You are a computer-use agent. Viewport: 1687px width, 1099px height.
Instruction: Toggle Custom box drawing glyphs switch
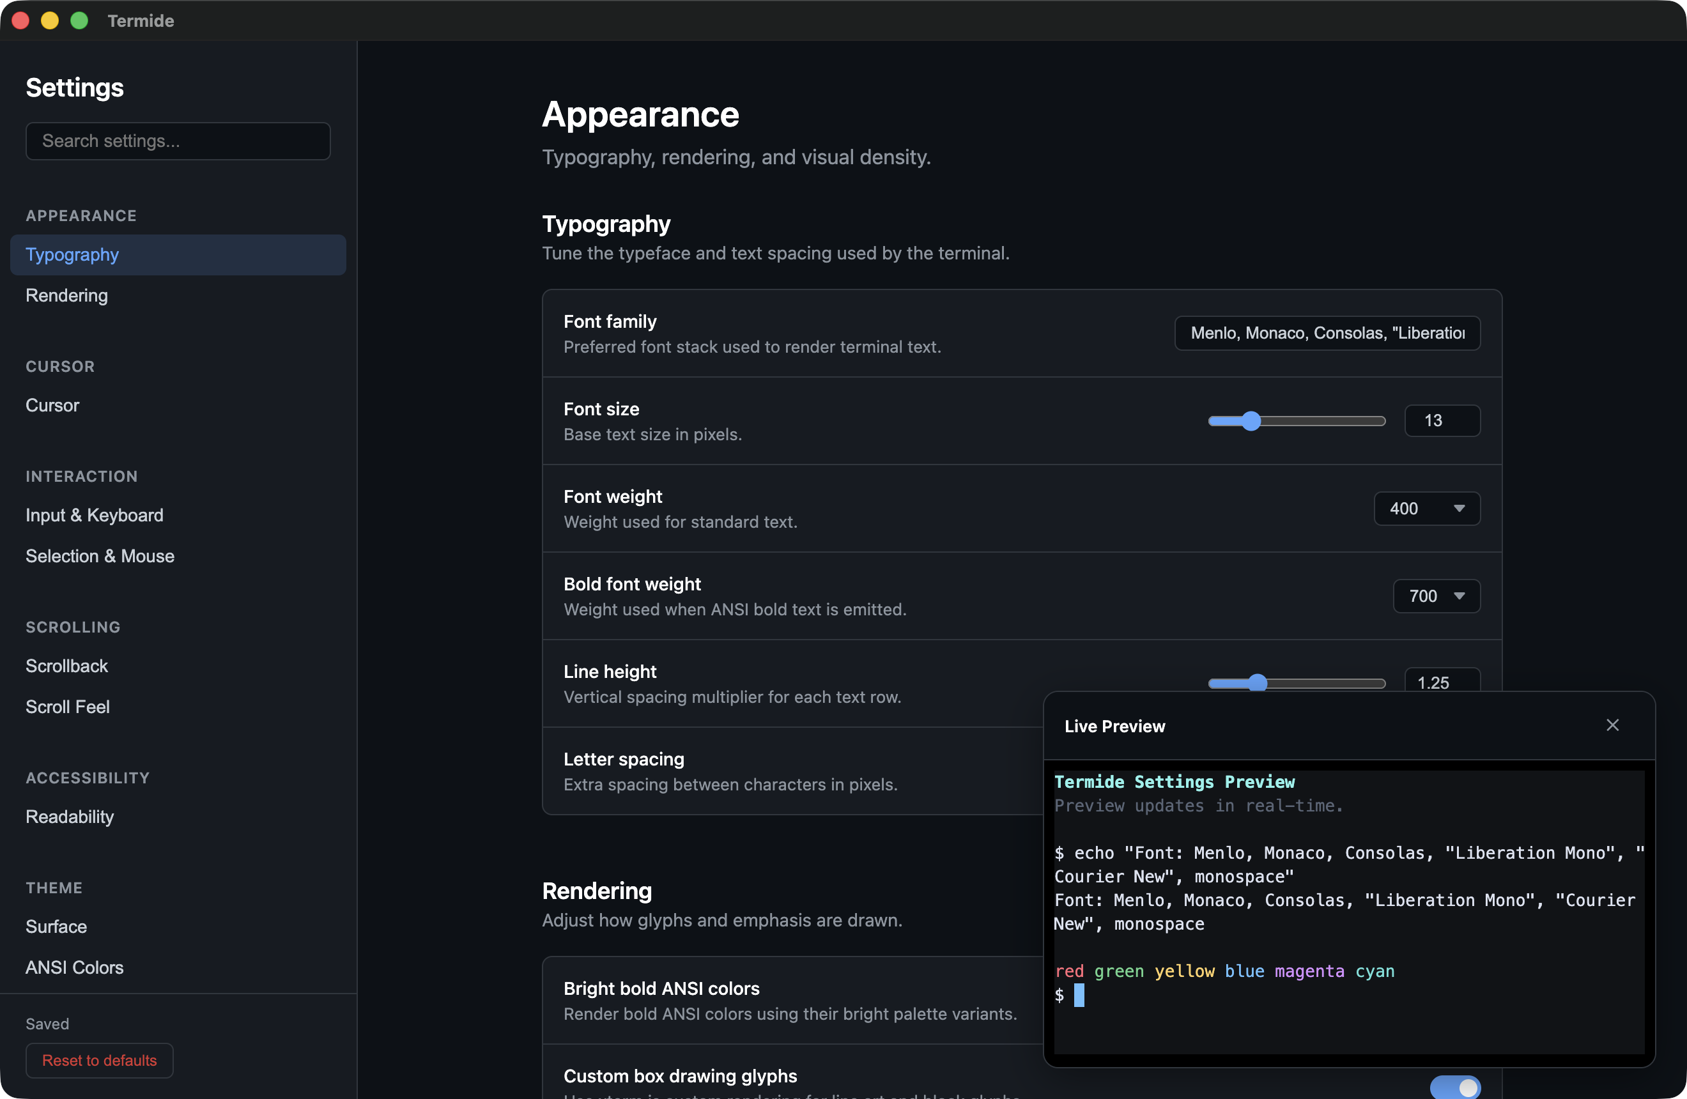(x=1454, y=1086)
